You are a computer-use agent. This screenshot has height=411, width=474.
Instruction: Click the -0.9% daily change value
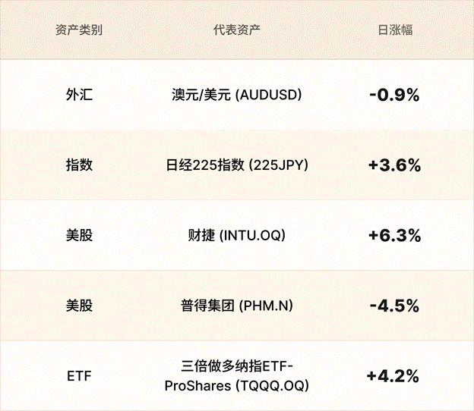[x=394, y=95]
